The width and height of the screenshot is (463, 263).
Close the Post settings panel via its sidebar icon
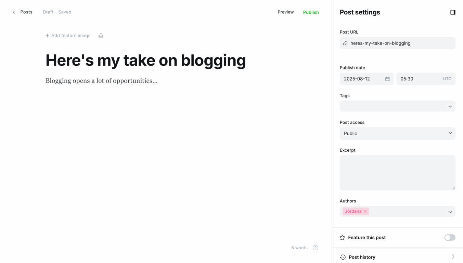click(x=453, y=12)
